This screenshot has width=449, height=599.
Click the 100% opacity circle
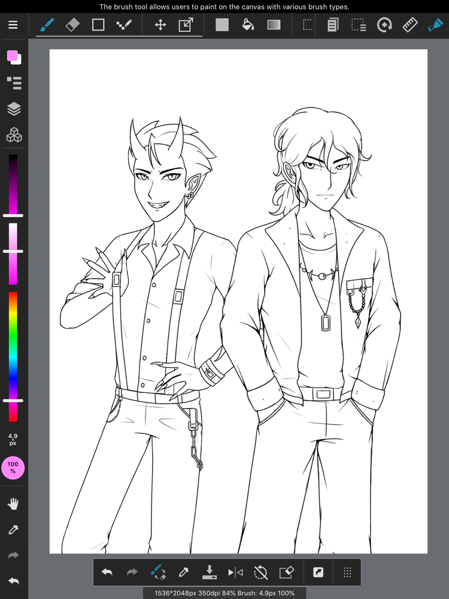pyautogui.click(x=13, y=468)
